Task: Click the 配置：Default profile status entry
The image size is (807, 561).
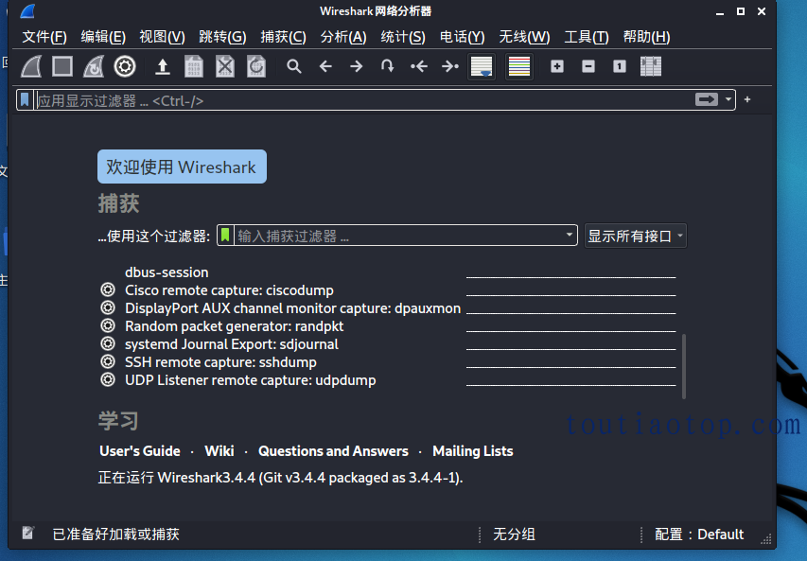Action: [x=699, y=535]
